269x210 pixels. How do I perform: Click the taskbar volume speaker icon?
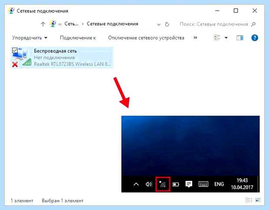(149, 184)
